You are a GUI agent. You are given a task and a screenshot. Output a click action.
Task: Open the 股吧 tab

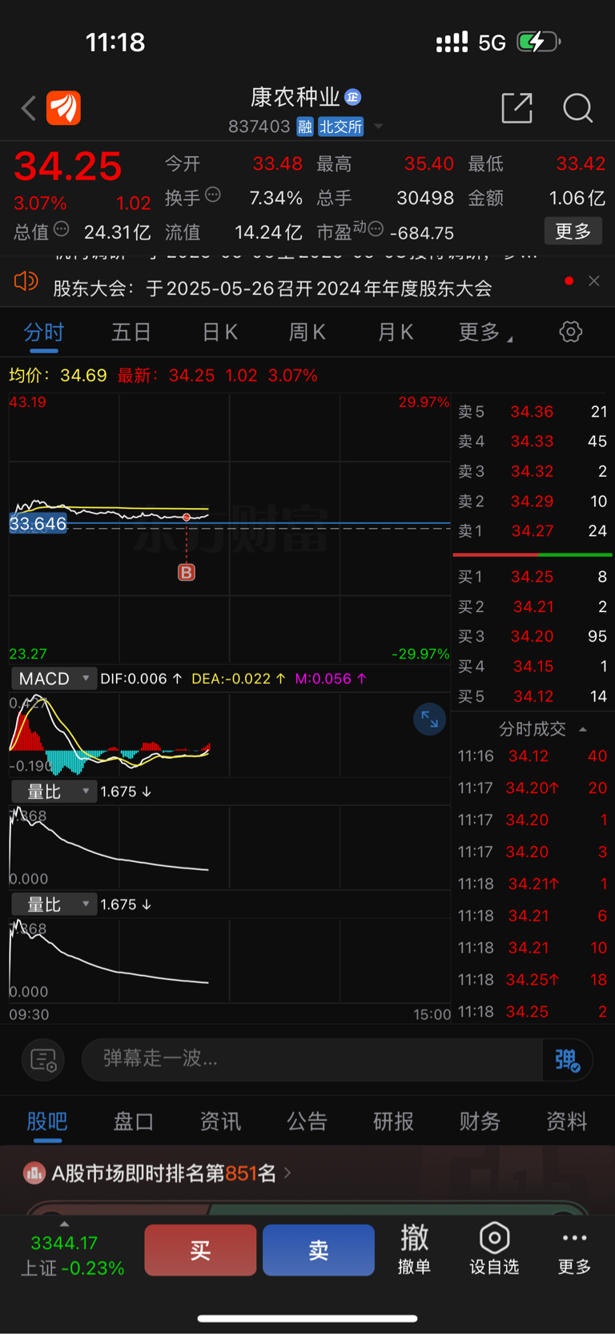(47, 1121)
